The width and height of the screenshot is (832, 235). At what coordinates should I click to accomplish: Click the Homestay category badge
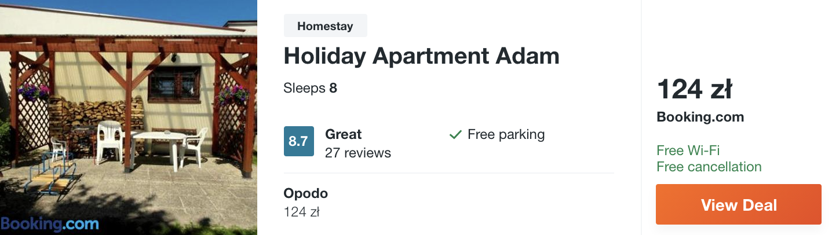pos(325,25)
